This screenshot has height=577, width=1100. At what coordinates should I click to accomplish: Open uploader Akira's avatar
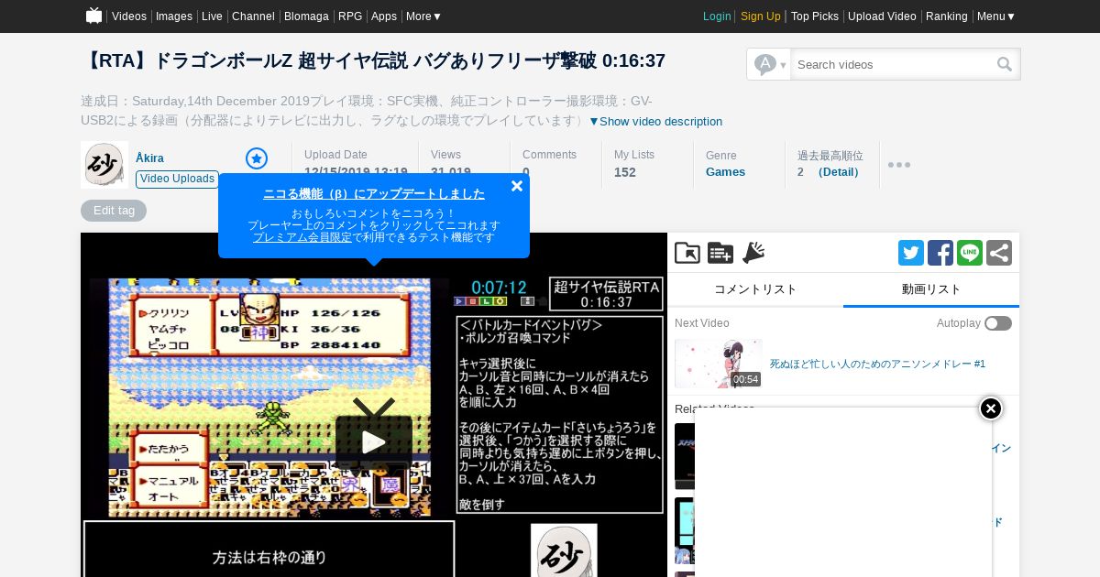click(x=104, y=165)
